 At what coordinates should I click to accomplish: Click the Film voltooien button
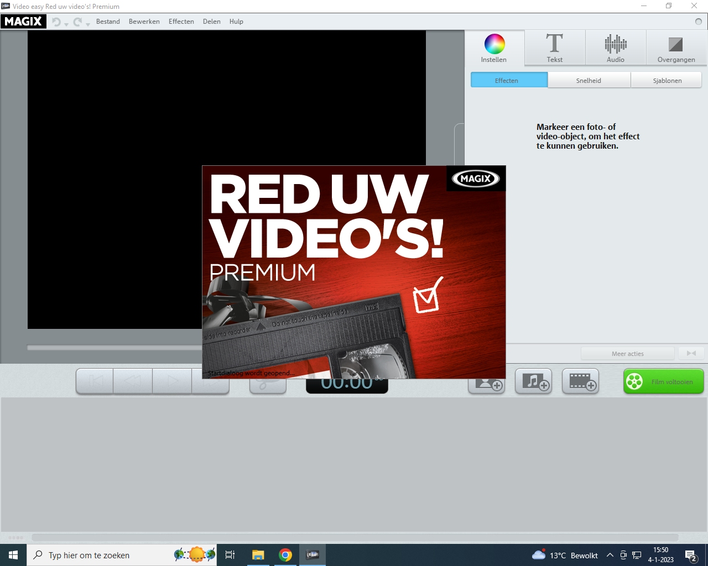pyautogui.click(x=664, y=381)
